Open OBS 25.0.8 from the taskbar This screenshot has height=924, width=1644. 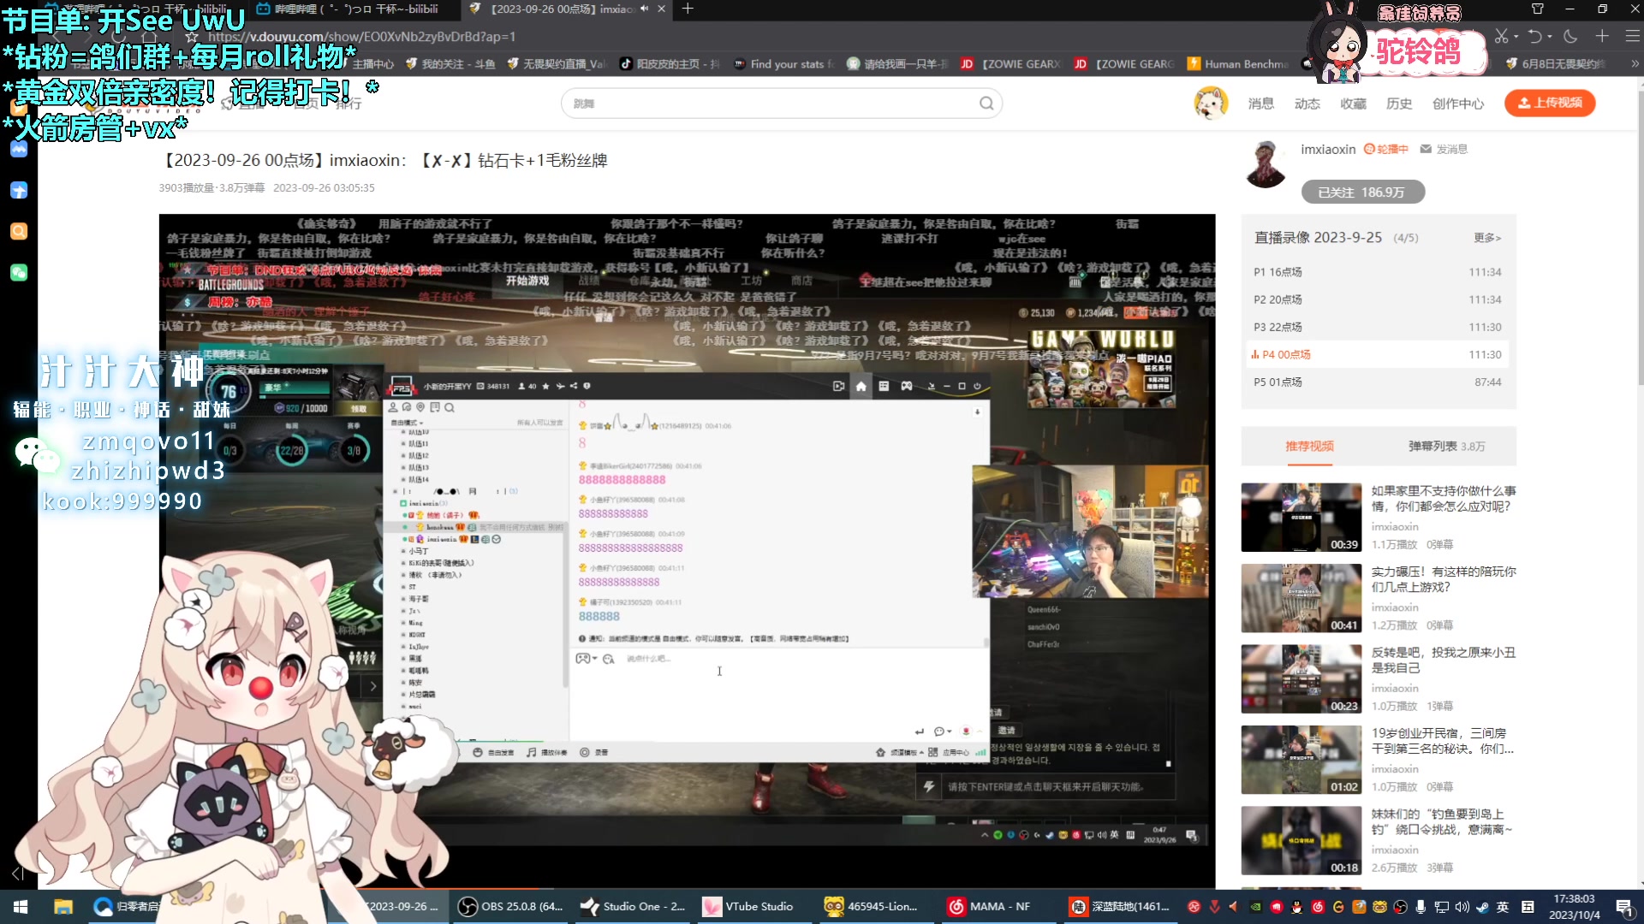tap(511, 906)
